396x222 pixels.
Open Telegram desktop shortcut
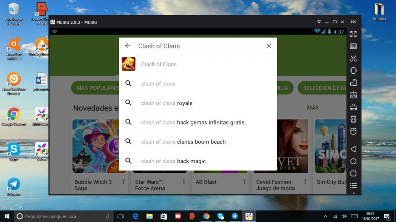tap(14, 187)
